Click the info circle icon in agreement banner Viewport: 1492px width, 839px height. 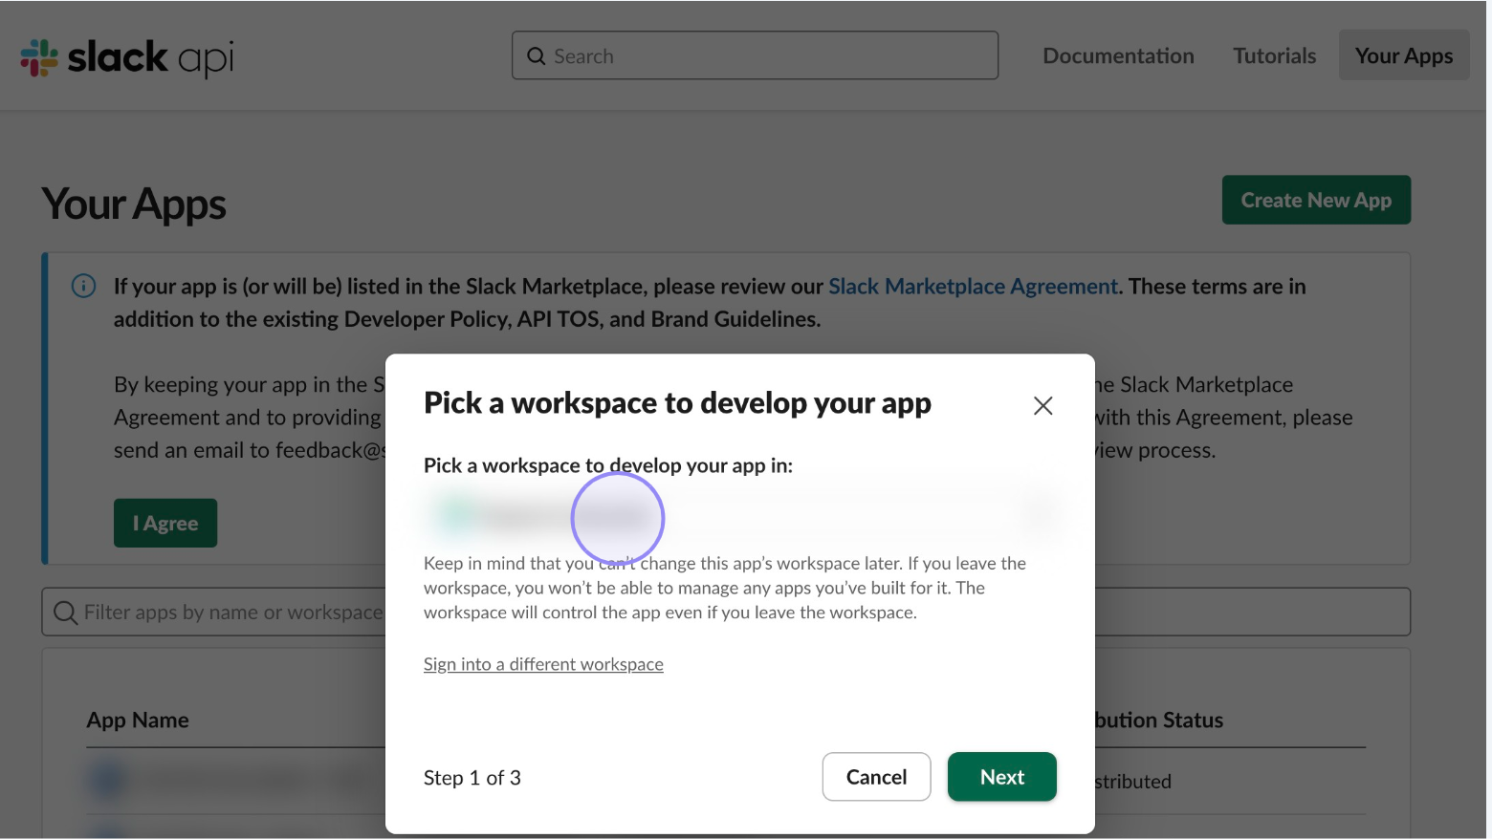pos(84,286)
